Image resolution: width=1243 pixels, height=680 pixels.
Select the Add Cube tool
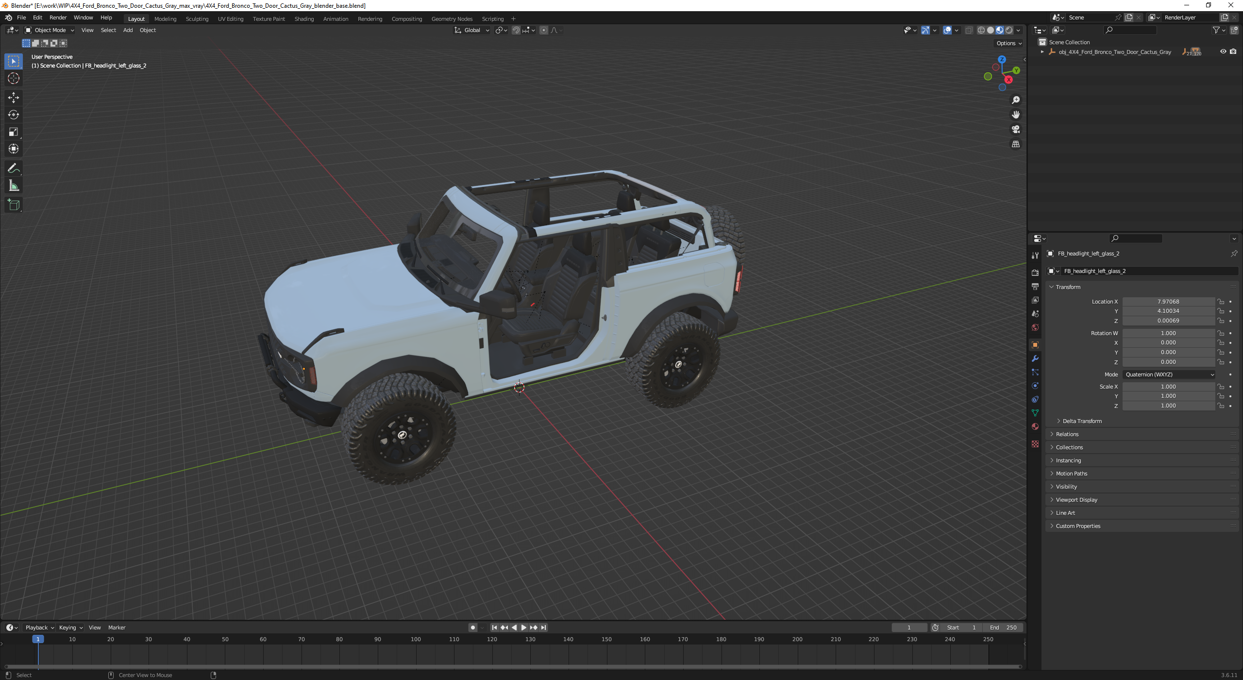point(14,205)
